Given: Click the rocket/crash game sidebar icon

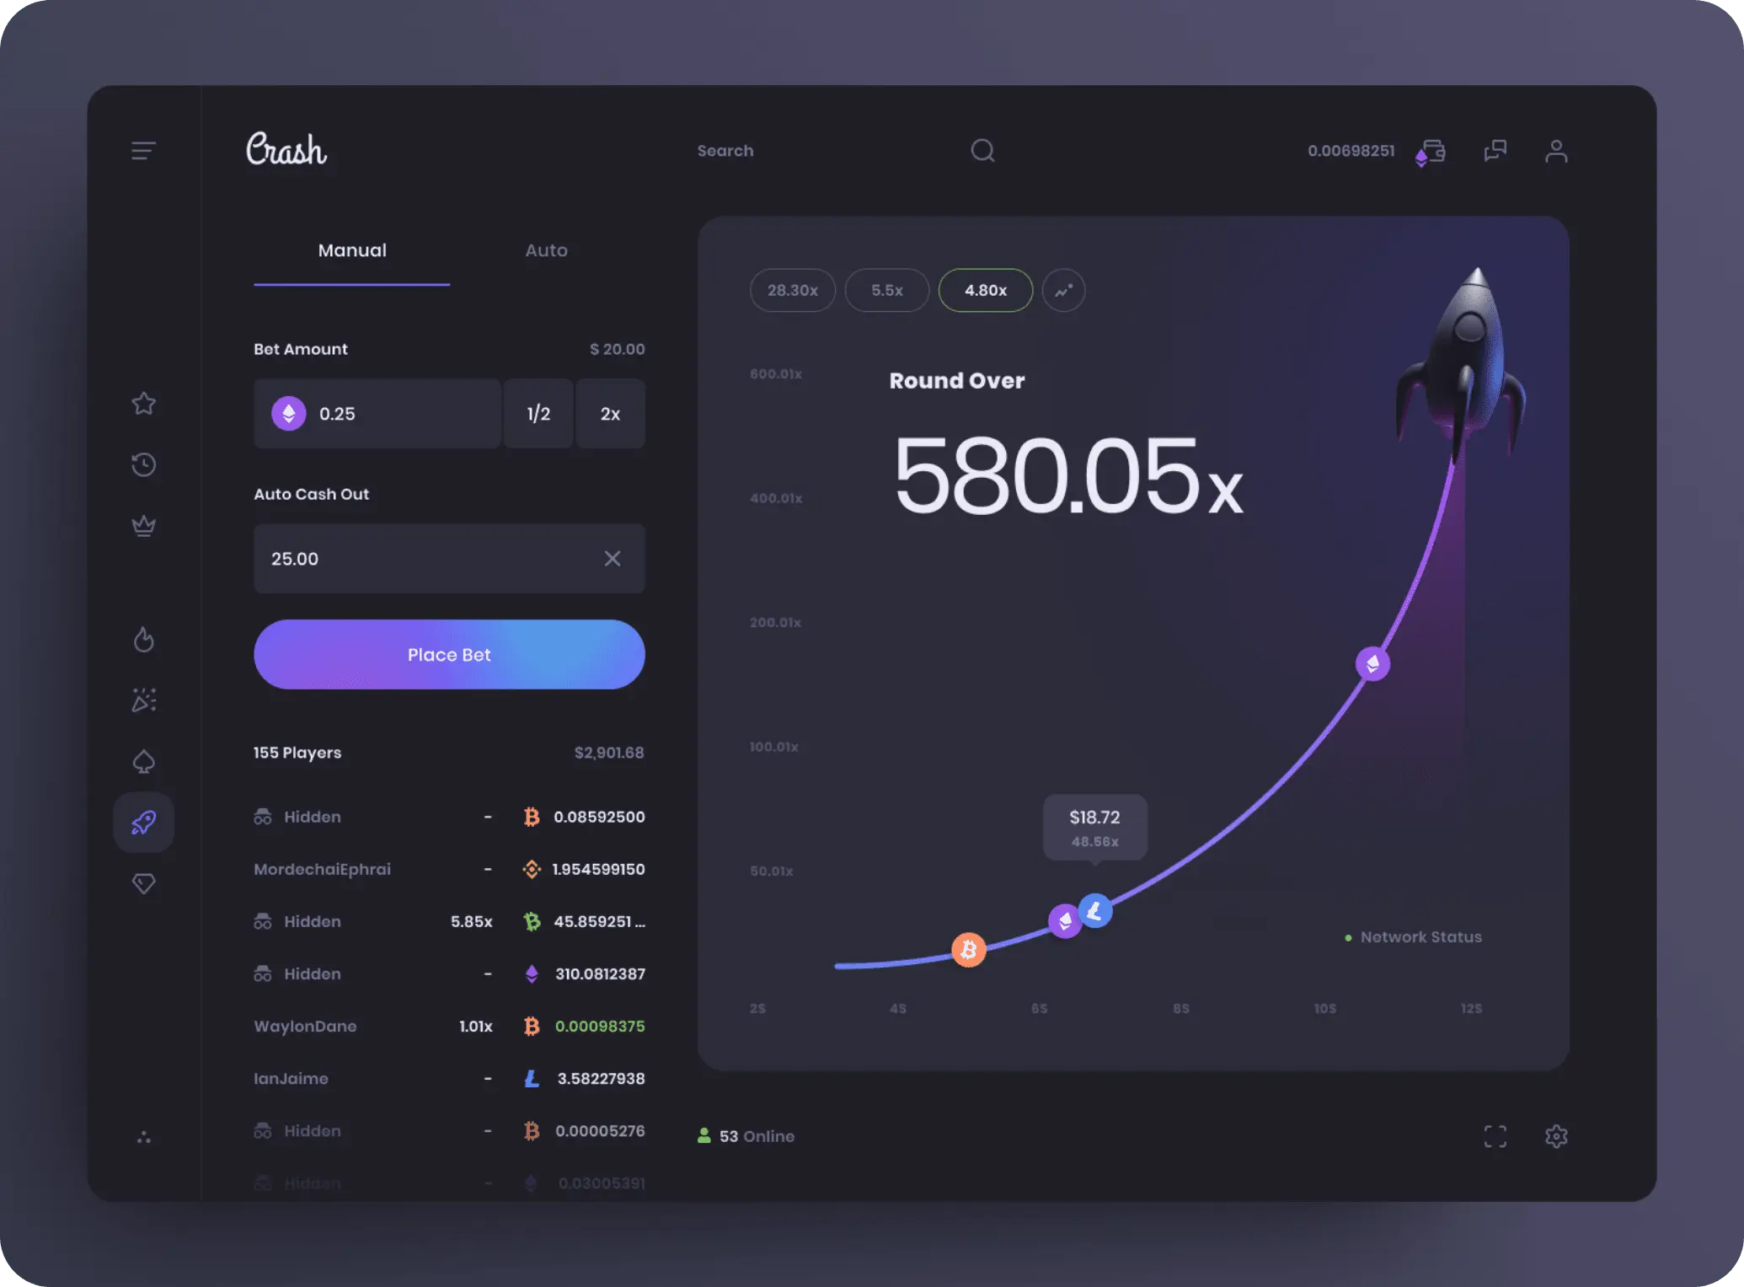Looking at the screenshot, I should pyautogui.click(x=143, y=821).
